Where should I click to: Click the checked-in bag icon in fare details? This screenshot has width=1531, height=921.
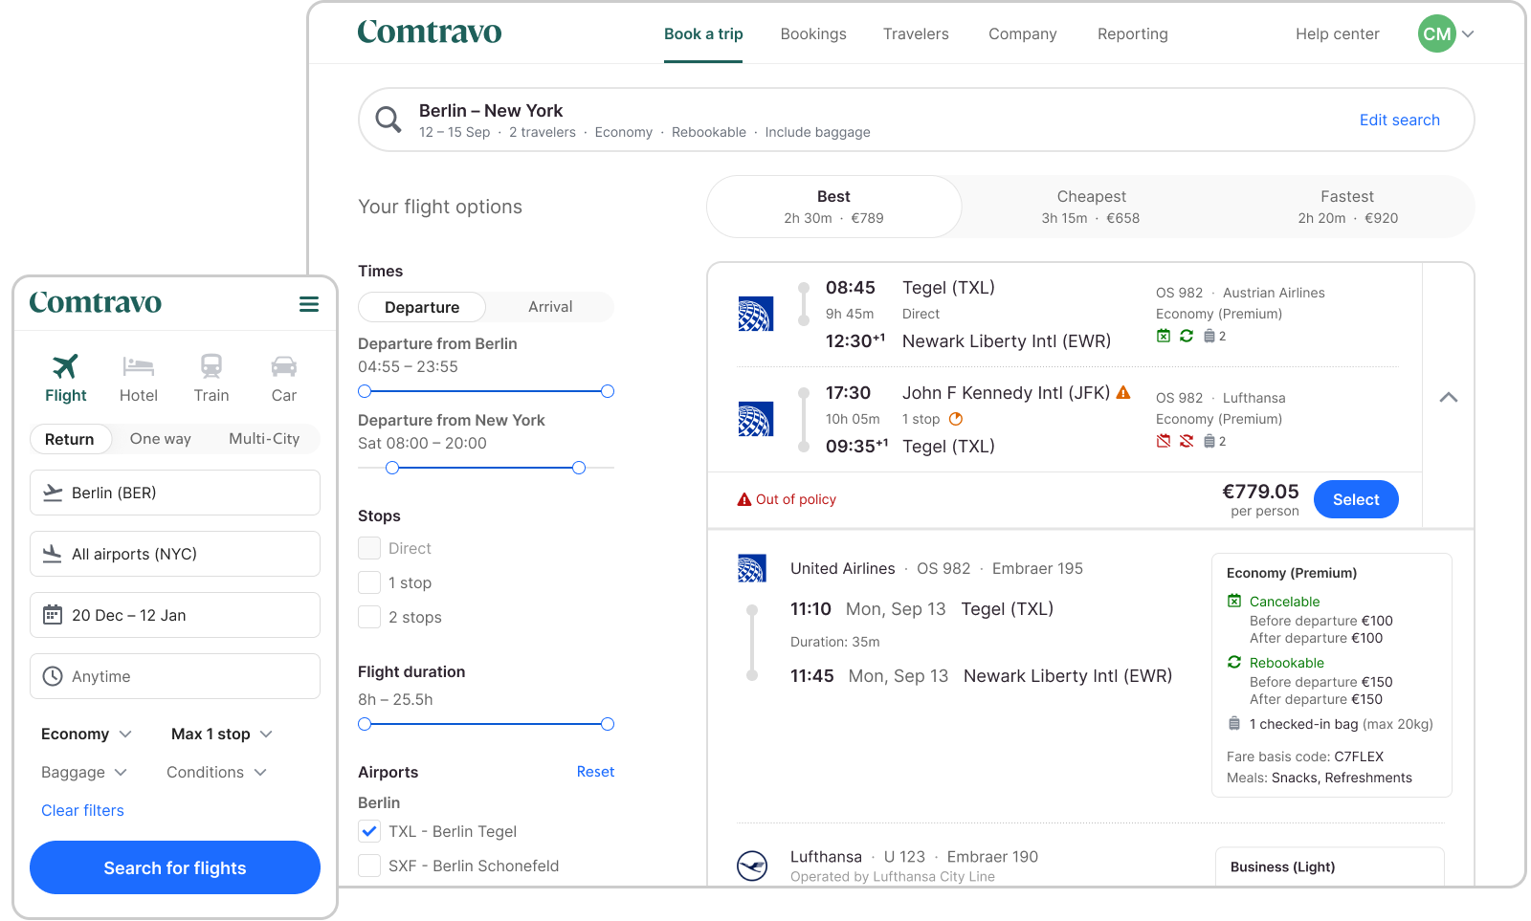point(1234,724)
